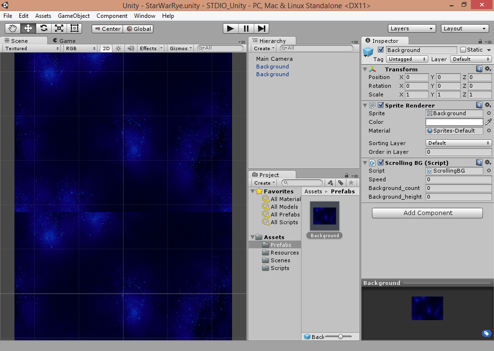Save search to Favorites star

(x=351, y=183)
